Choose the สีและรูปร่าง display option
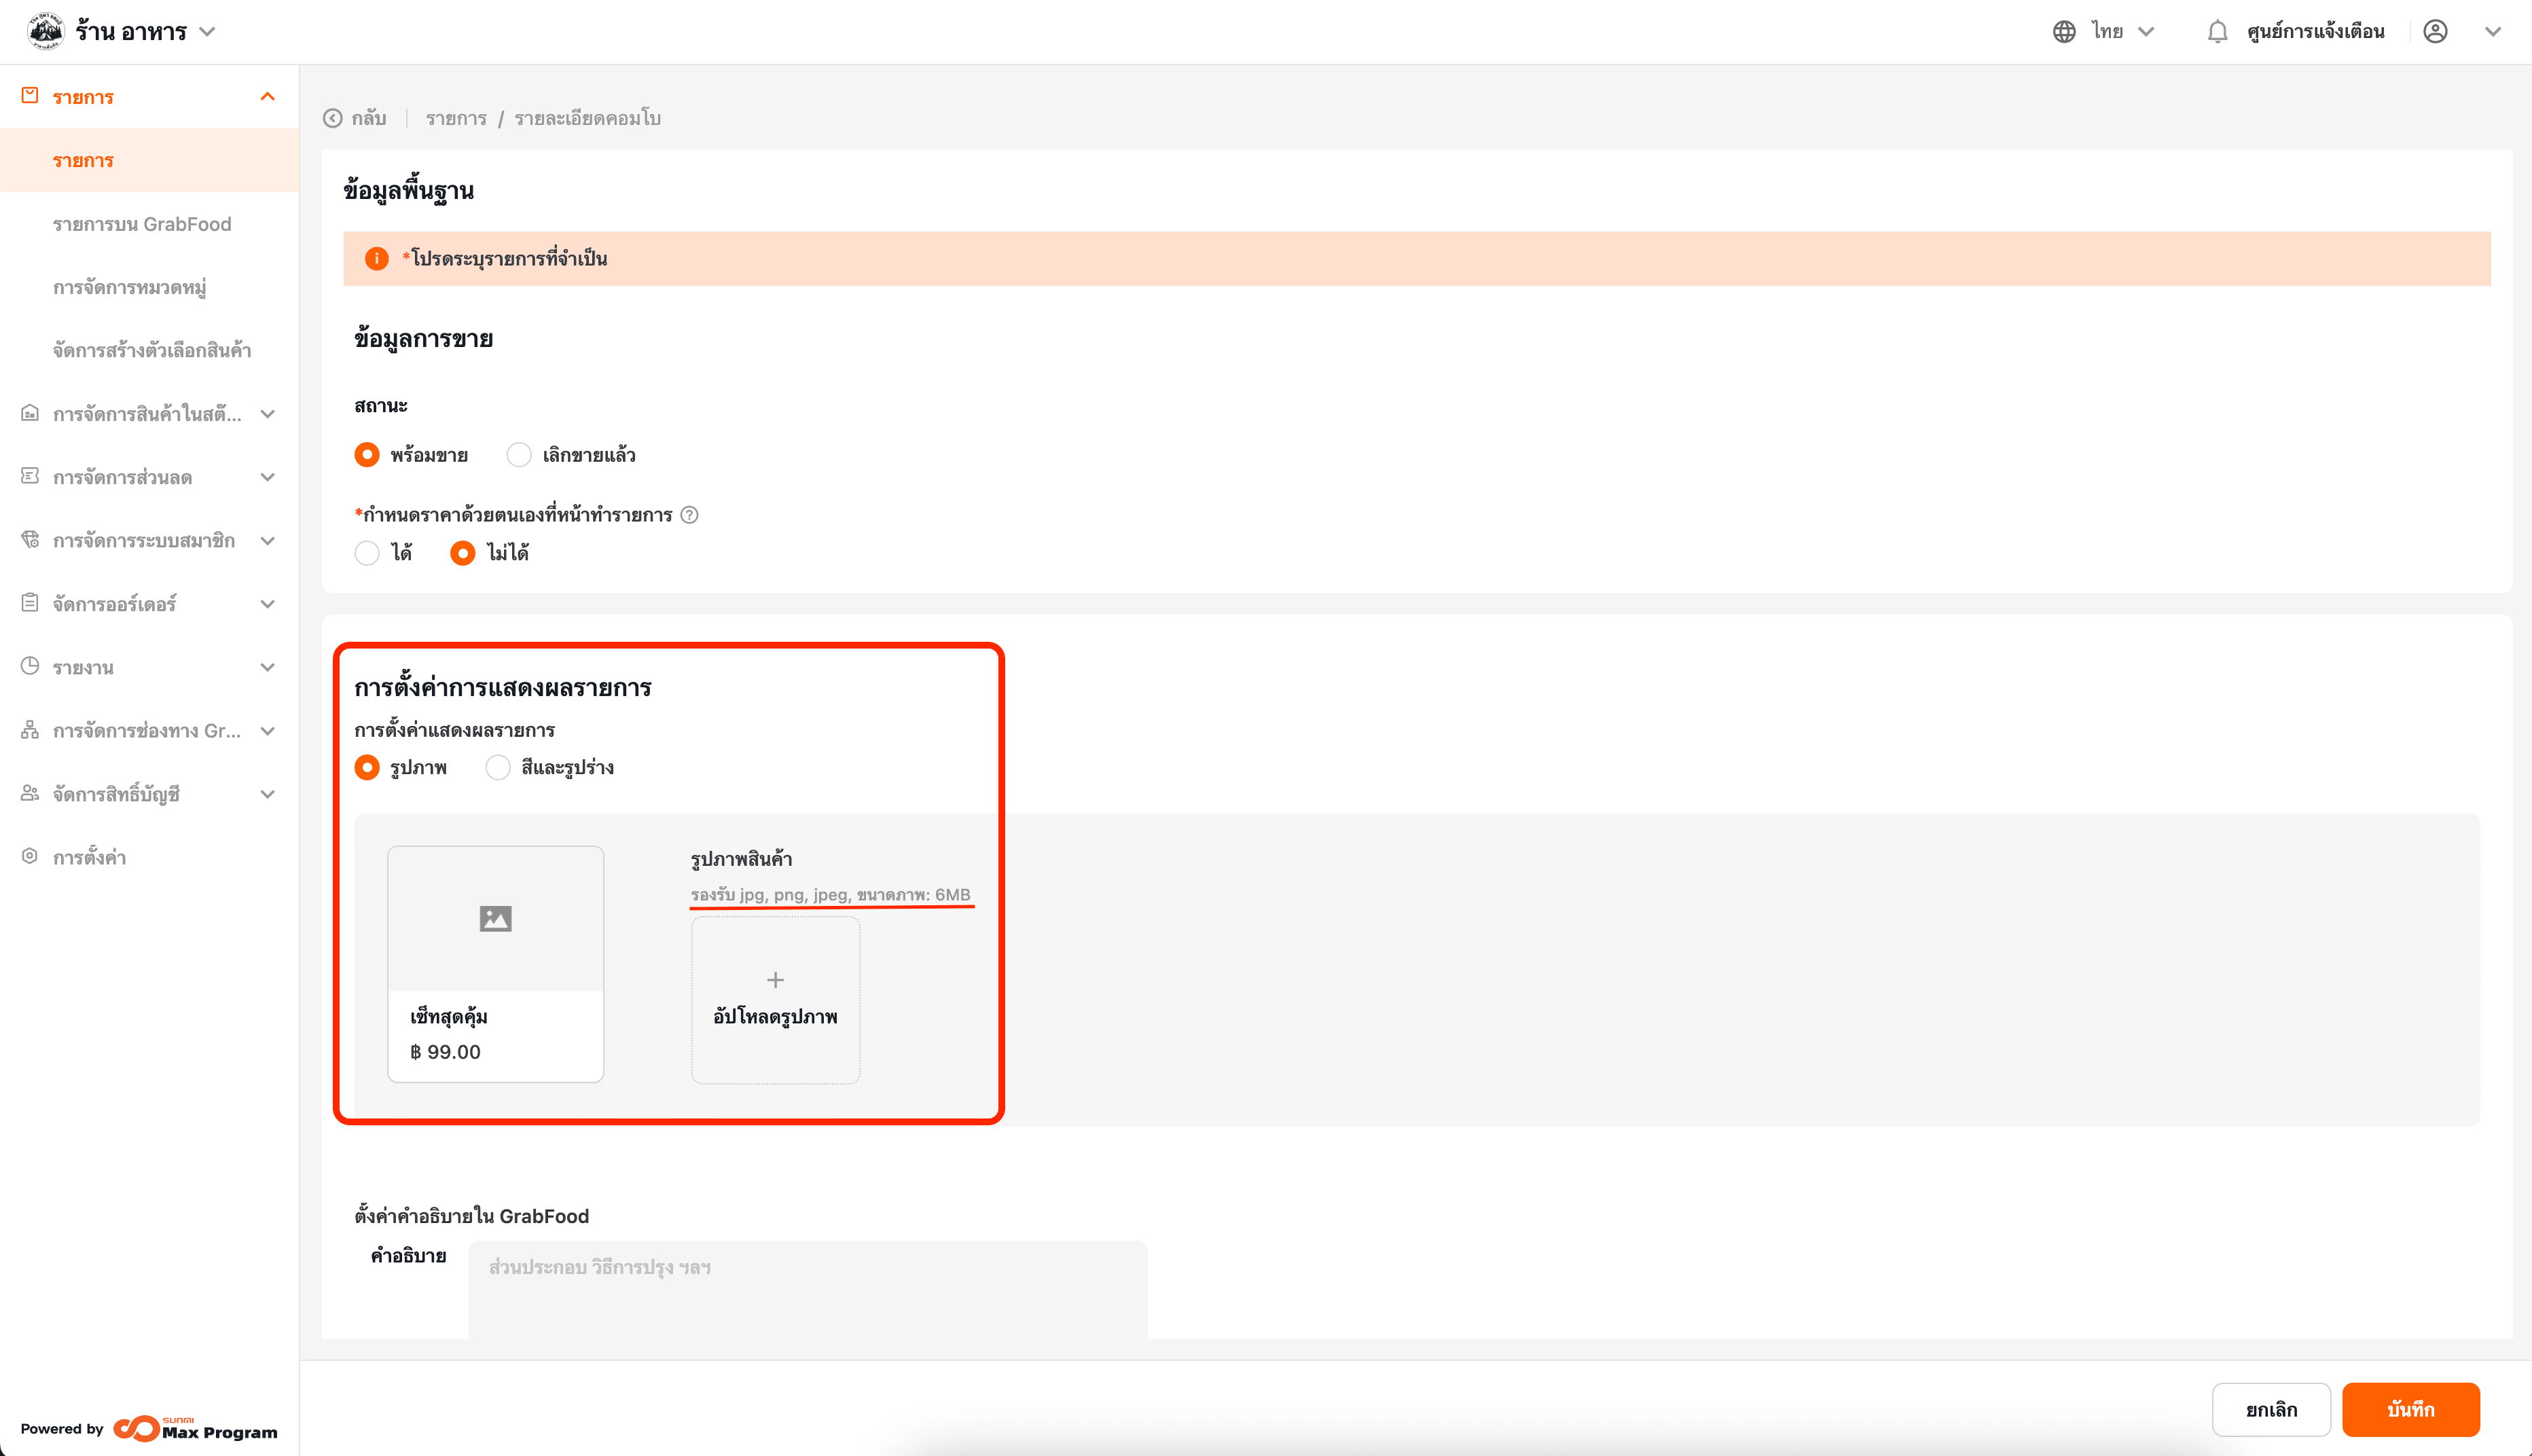 (x=498, y=768)
